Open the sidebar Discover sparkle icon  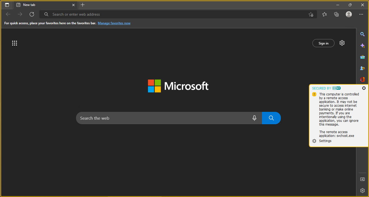tap(363, 46)
